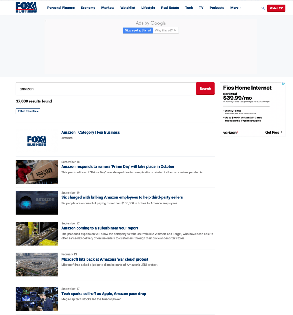The image size is (293, 315).
Task: Click the red Watch TV button
Action: (x=276, y=8)
